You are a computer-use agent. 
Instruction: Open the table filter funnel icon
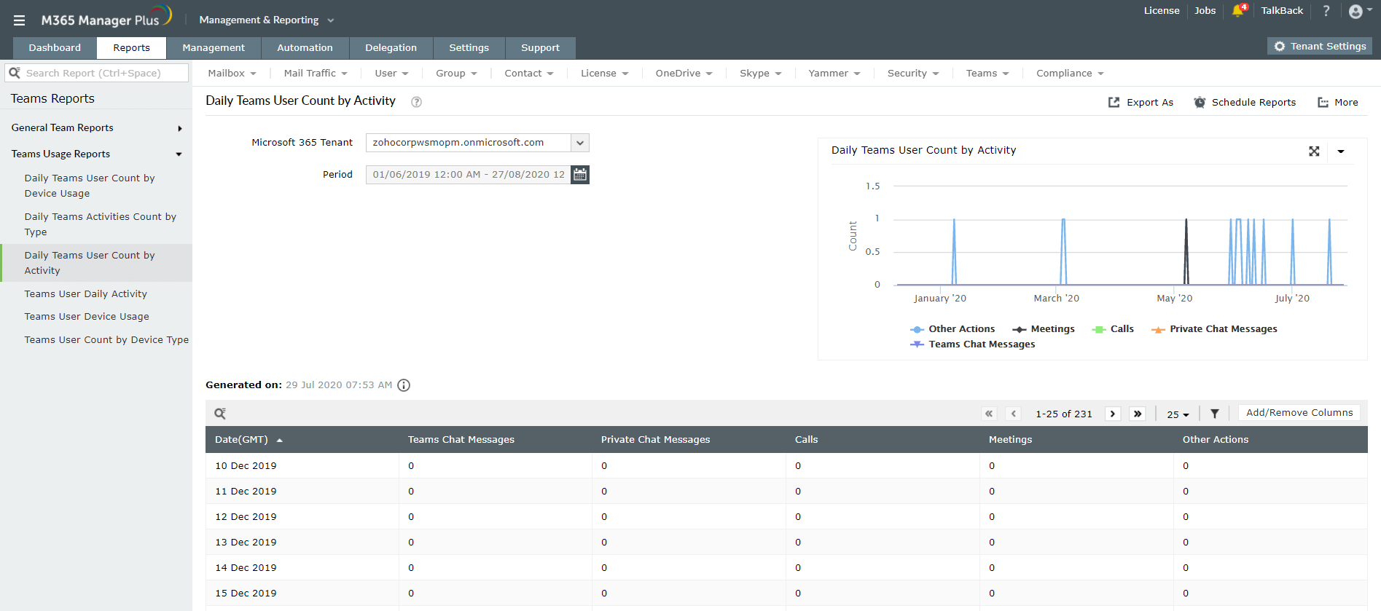tap(1214, 414)
